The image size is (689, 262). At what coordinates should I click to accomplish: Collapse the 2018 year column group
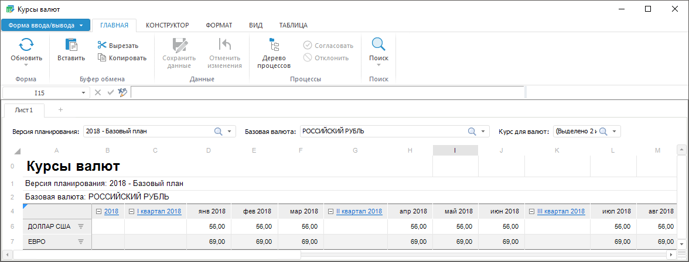click(x=98, y=211)
